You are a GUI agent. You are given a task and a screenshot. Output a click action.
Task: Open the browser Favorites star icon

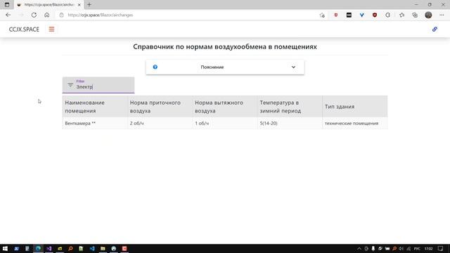point(401,15)
